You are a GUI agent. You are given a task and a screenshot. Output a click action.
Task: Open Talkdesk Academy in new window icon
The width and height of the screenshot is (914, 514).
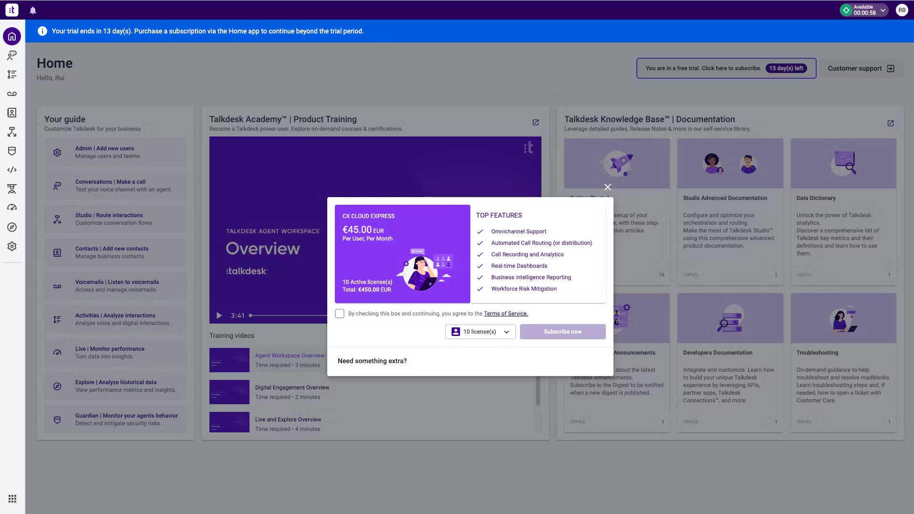[x=536, y=123]
